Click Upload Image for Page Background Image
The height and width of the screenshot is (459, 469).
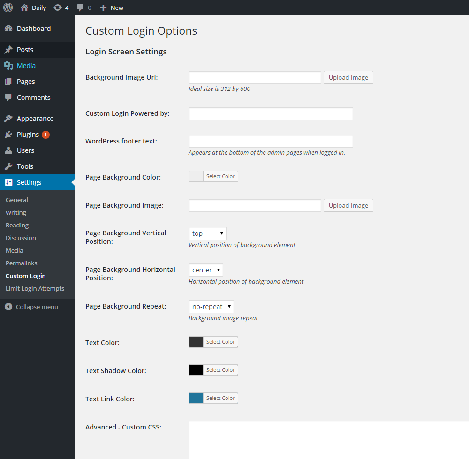pyautogui.click(x=348, y=205)
